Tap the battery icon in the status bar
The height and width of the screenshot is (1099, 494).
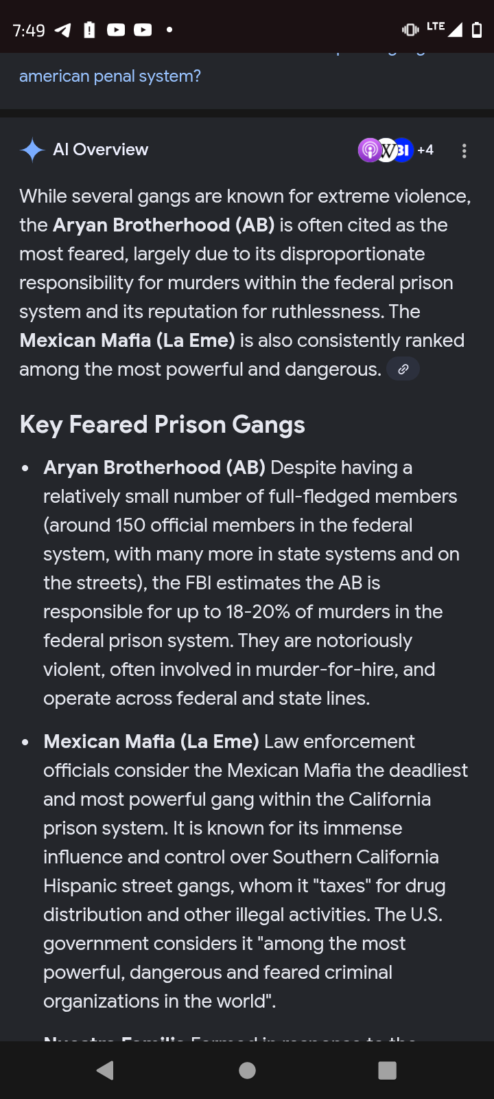click(477, 30)
